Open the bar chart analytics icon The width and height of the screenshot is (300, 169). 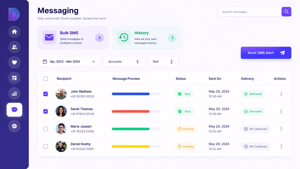[x=14, y=93]
